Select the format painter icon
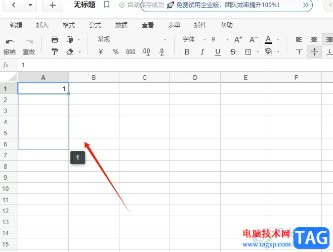Screen dimensions: 333x252 point(55,52)
